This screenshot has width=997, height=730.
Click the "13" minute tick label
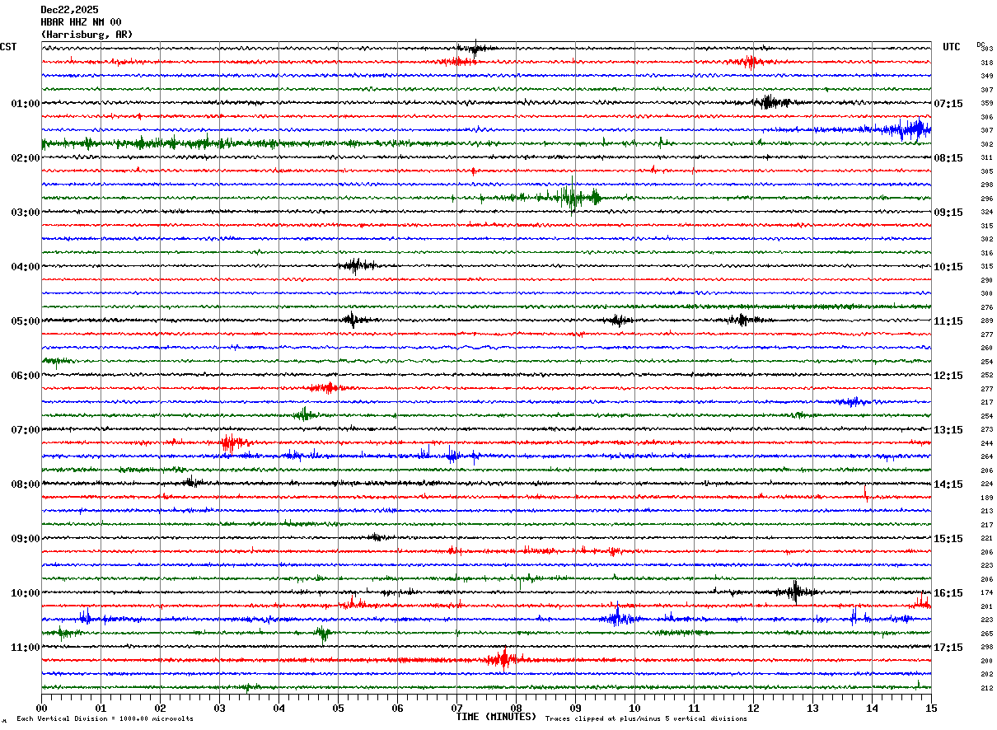click(812, 708)
